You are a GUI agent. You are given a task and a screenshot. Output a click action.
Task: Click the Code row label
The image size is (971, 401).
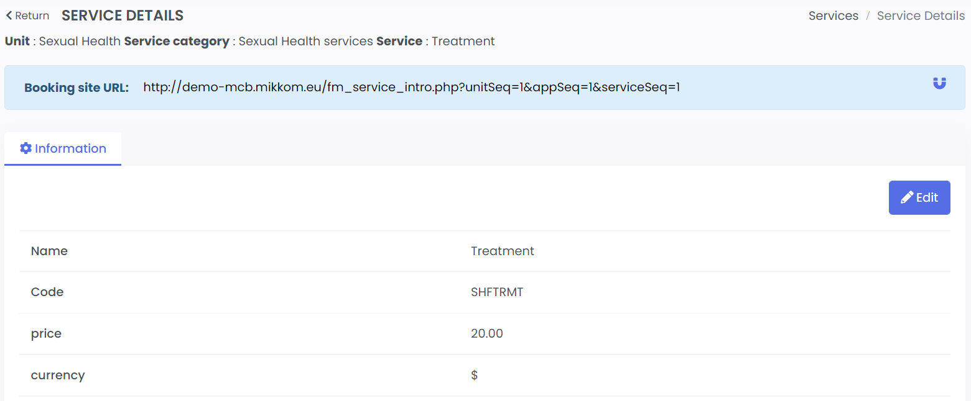point(47,292)
